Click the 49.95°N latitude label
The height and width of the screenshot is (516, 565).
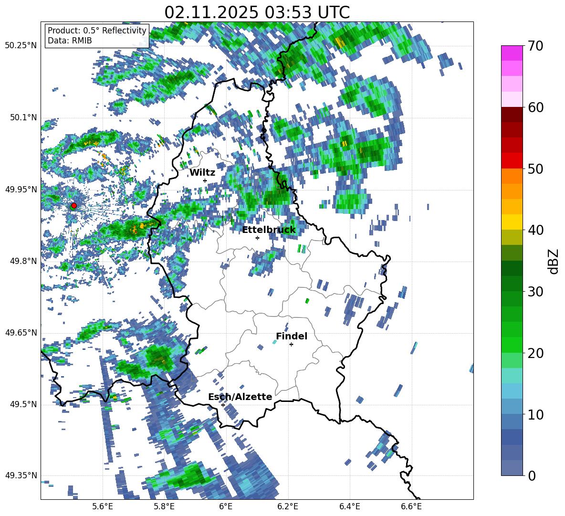[21, 189]
